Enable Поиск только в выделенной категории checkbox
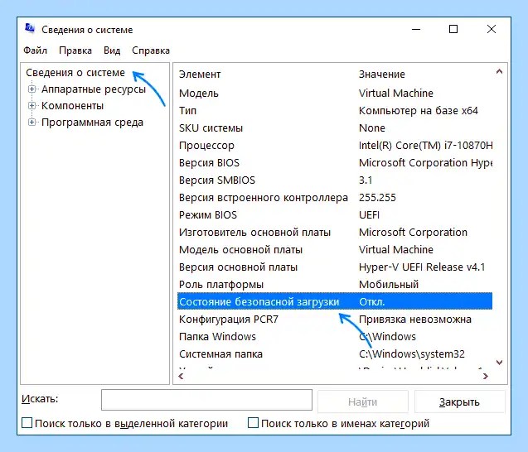Viewport: 528px width, 452px height. [27, 423]
